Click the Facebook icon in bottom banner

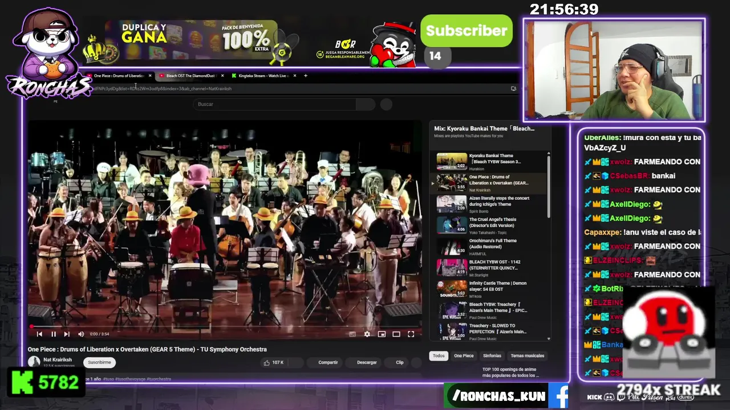click(x=559, y=396)
